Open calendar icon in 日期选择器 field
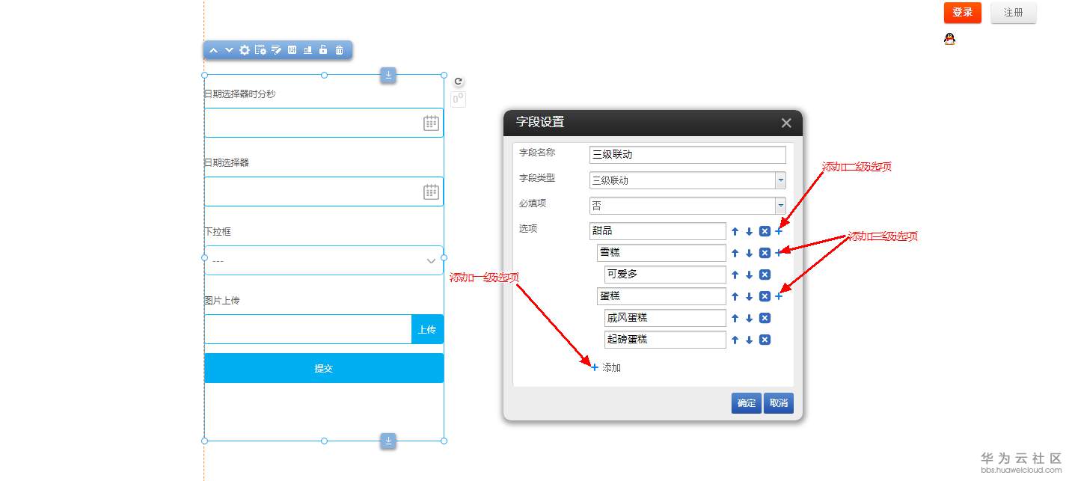This screenshot has height=481, width=1072. (431, 192)
